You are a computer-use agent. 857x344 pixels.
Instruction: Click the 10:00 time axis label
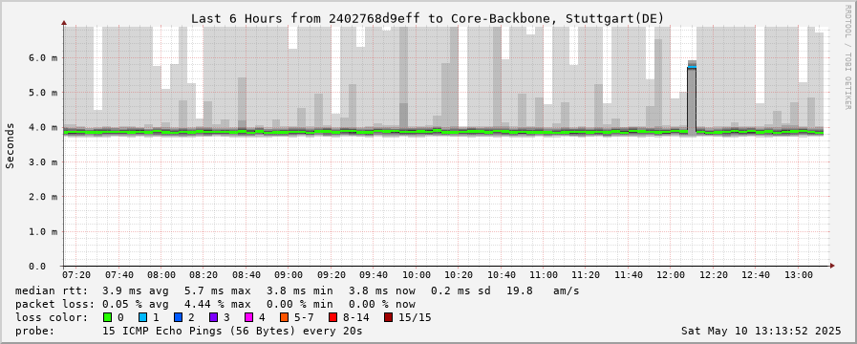click(416, 274)
